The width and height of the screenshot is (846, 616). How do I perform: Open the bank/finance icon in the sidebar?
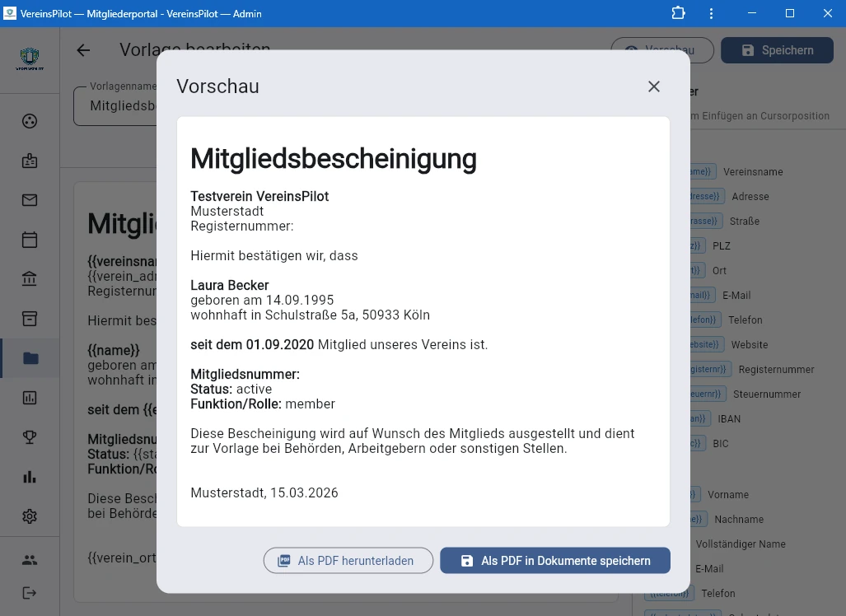[x=30, y=279]
